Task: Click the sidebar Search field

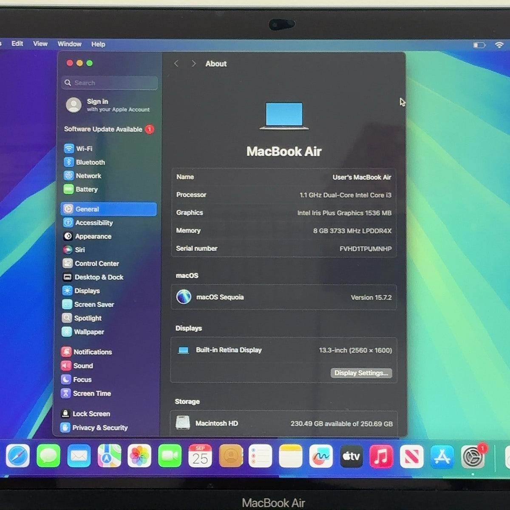Action: (110, 83)
